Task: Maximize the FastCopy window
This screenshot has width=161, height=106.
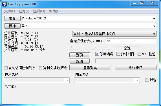Action: click(x=142, y=3)
